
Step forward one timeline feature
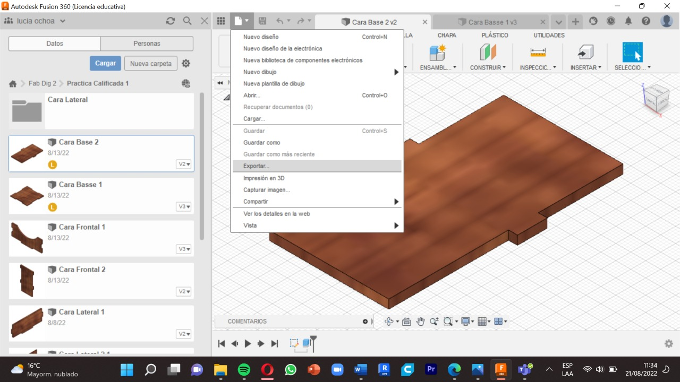[x=261, y=344]
